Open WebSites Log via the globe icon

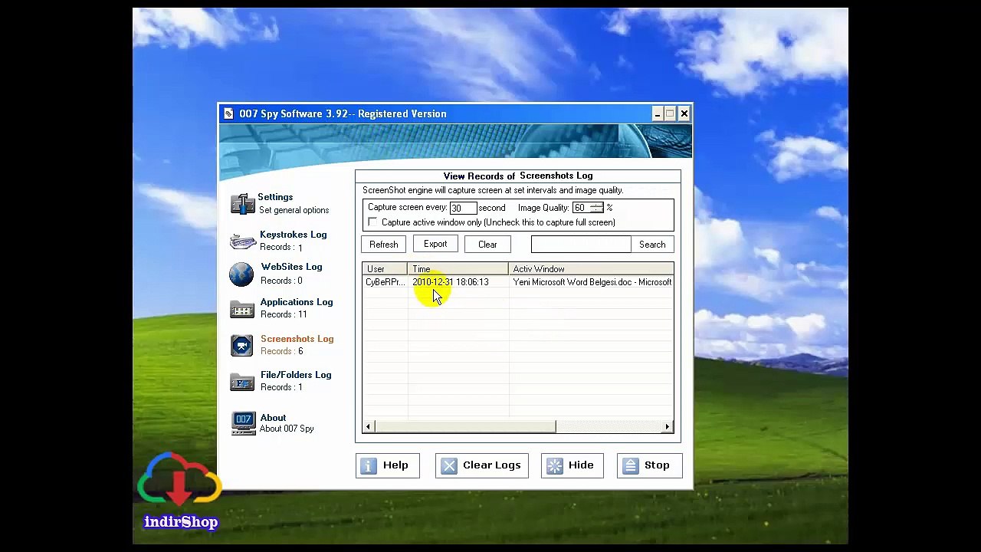pos(241,274)
